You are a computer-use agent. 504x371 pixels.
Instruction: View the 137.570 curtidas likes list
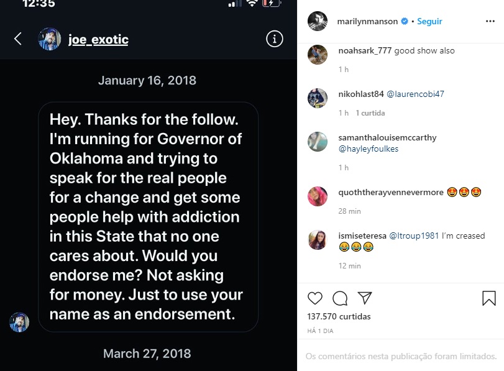(x=339, y=317)
